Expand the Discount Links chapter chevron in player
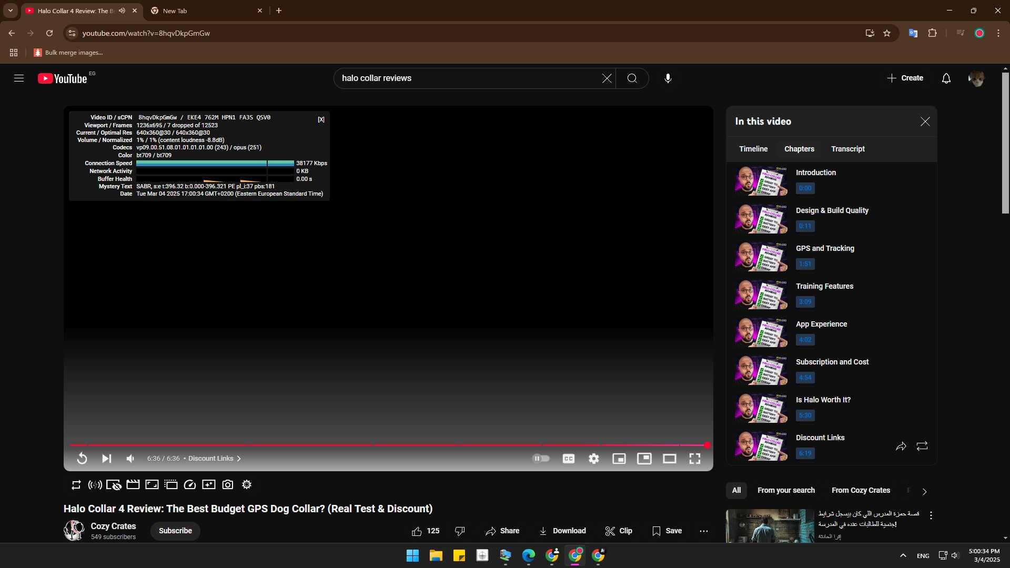 tap(239, 459)
